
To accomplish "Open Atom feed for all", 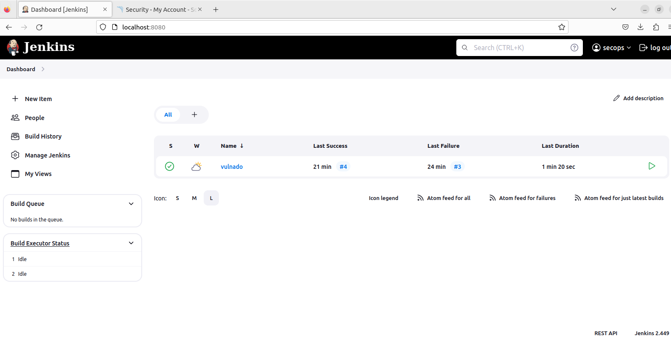I will [x=449, y=198].
